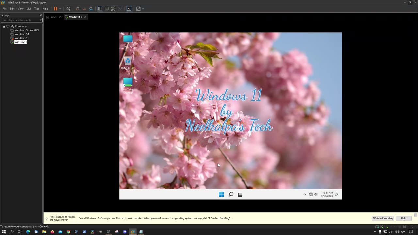The width and height of the screenshot is (418, 235).
Task: Select Recycle Bin on guest desktop
Action: pos(128,63)
